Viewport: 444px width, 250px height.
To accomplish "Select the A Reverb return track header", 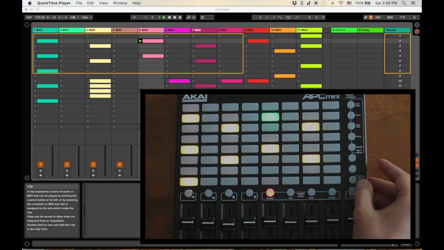I will click(344, 30).
